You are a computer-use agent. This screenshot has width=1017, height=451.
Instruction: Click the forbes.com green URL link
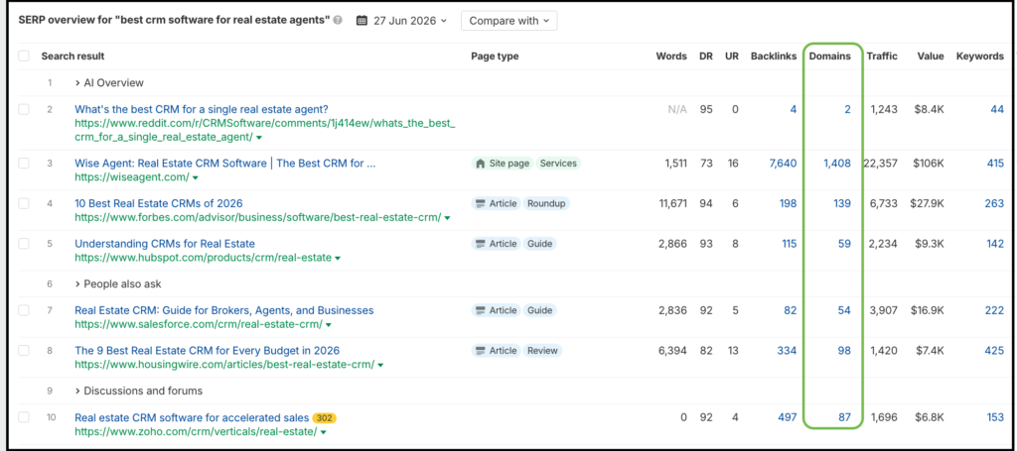(257, 218)
